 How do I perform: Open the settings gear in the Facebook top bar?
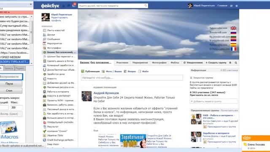coord(237,5)
